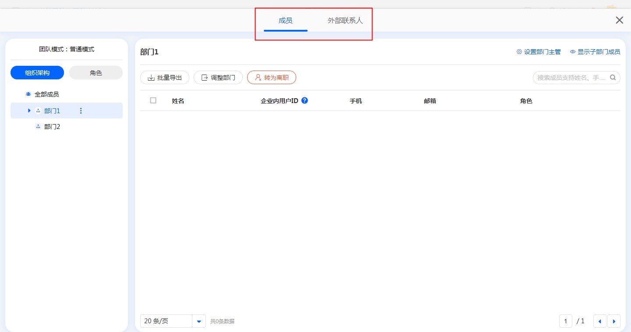
Task: Click the 全部成员 group icon
Action: [28, 94]
